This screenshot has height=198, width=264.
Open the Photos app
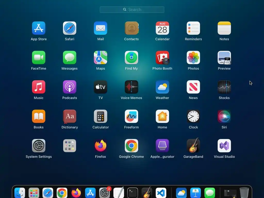click(193, 57)
